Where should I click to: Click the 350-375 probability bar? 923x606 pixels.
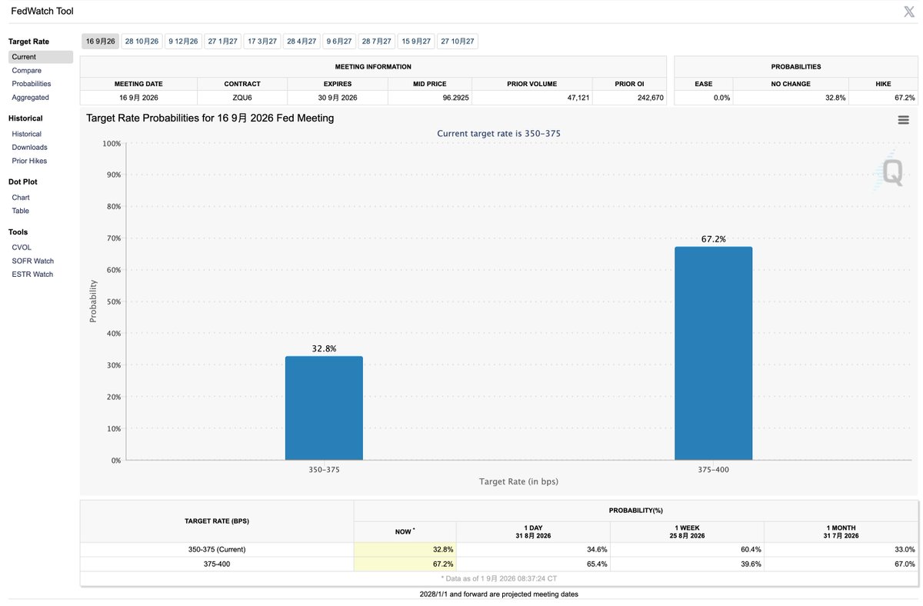tap(324, 408)
